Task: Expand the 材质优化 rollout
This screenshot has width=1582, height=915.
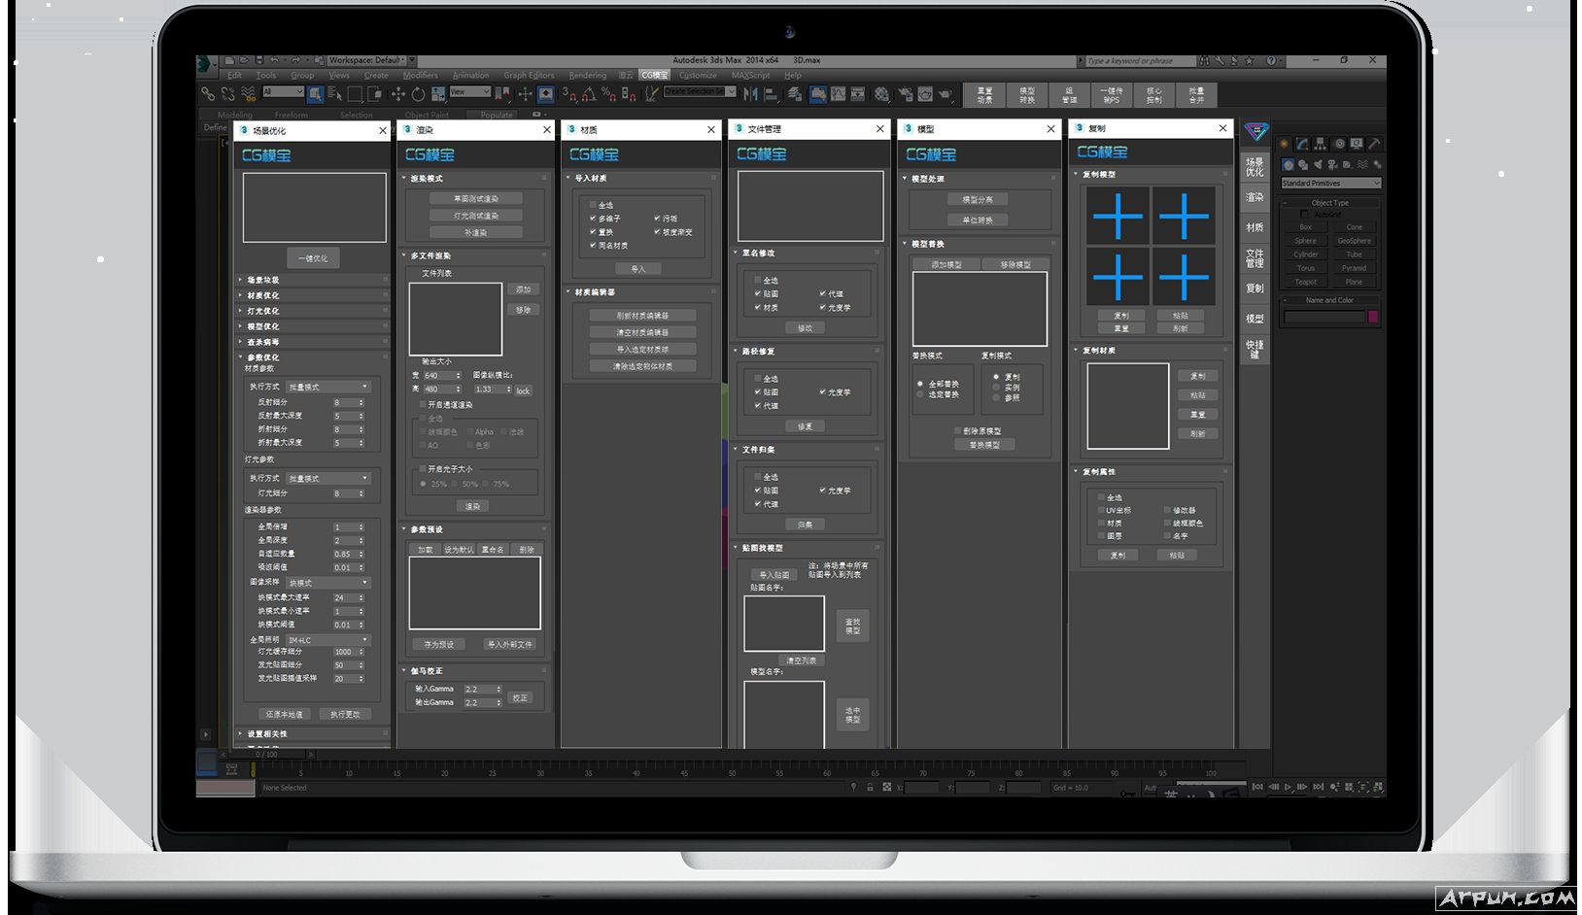Action: pyautogui.click(x=313, y=295)
